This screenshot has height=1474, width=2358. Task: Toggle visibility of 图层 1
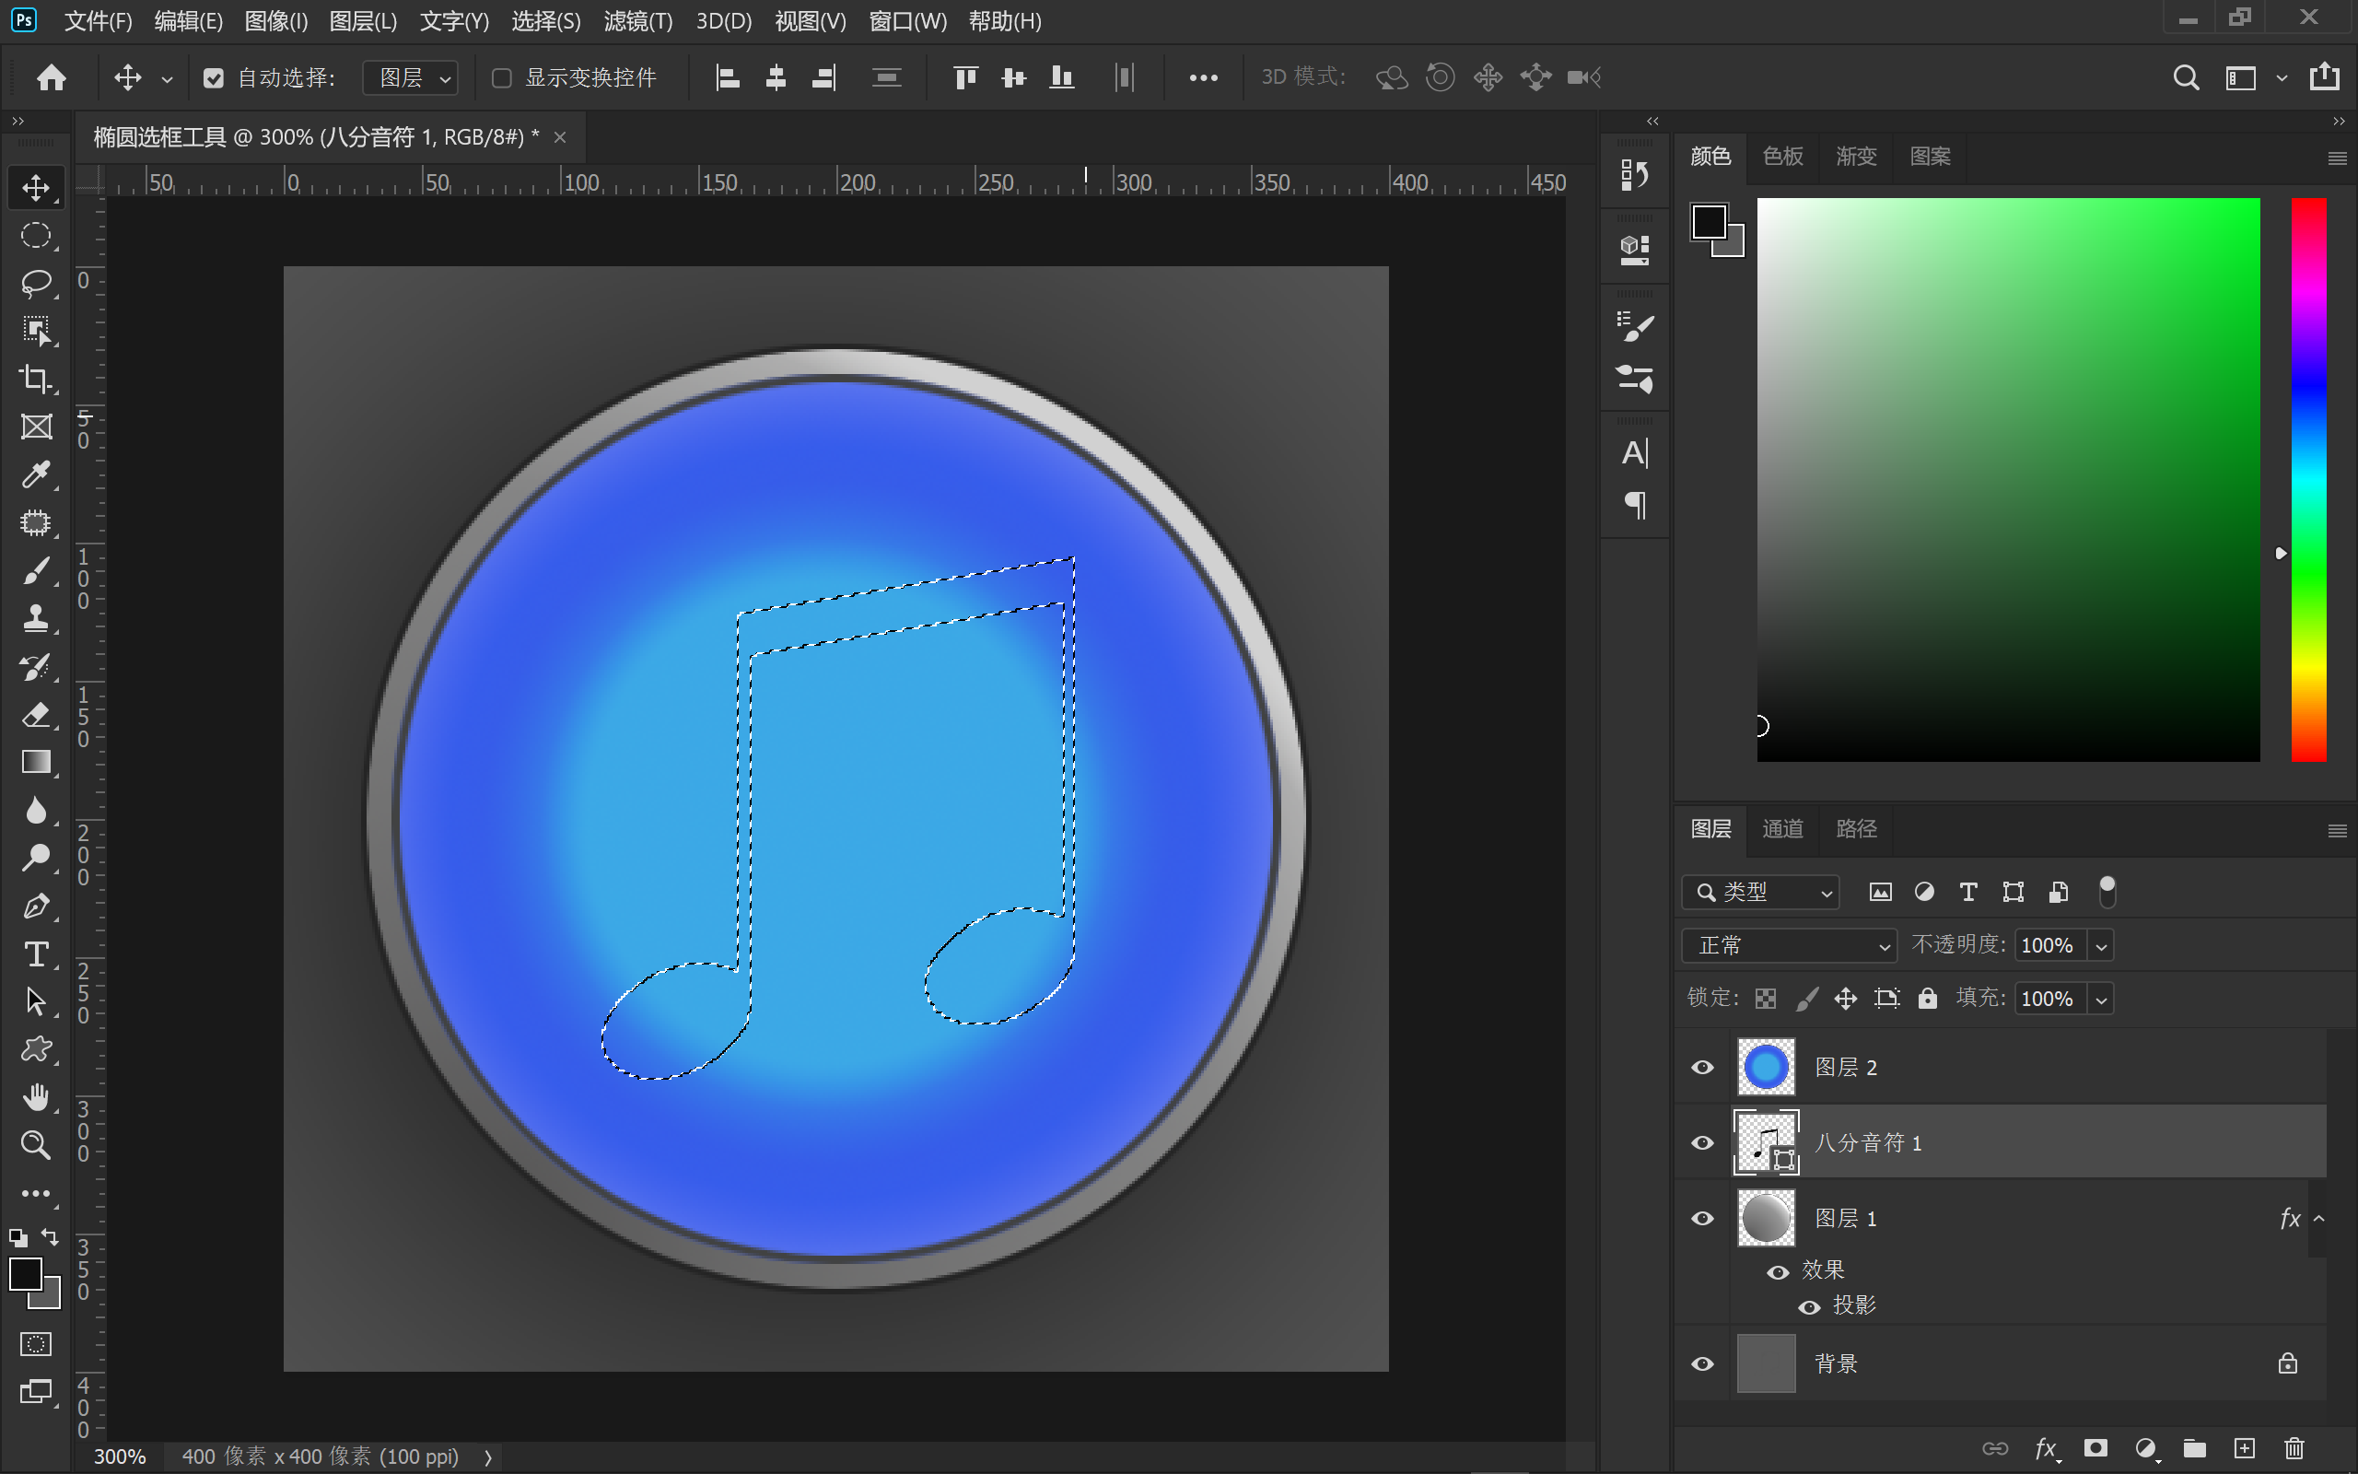[1702, 1219]
